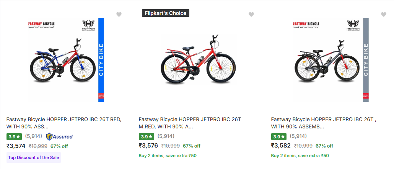The height and width of the screenshot is (169, 394).
Task: Open the grey city bike product image
Action: 330,60
